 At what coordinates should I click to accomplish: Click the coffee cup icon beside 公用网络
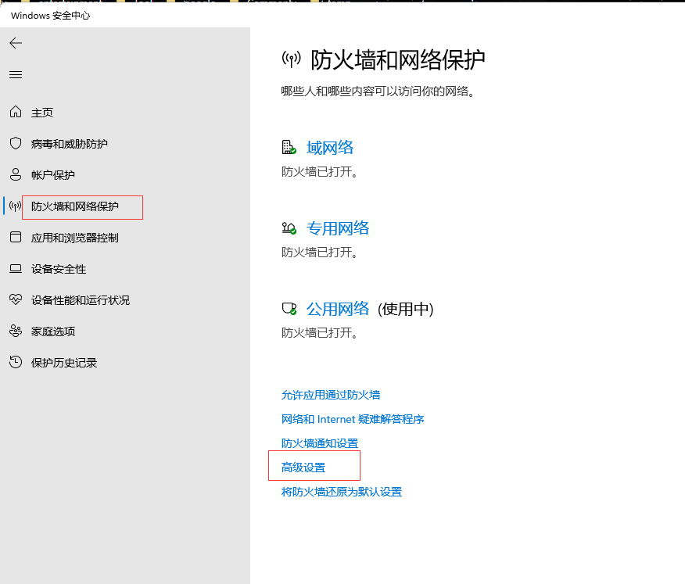tap(289, 309)
